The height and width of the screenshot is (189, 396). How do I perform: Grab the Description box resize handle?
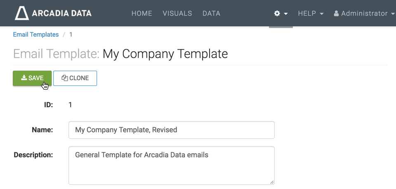(x=272, y=182)
